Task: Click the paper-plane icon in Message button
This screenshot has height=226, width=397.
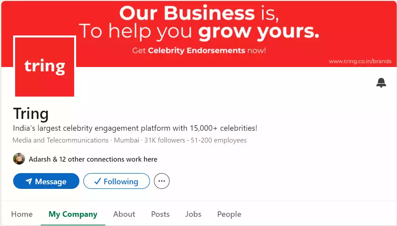Action: [x=29, y=182]
